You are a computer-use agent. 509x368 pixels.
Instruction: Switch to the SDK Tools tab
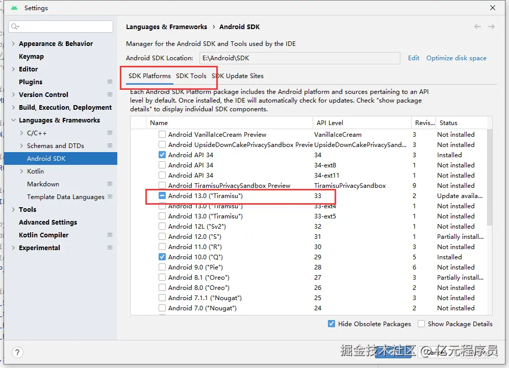click(x=191, y=76)
